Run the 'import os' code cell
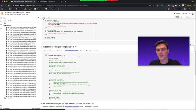This screenshot has width=196, height=110. tap(43, 54)
